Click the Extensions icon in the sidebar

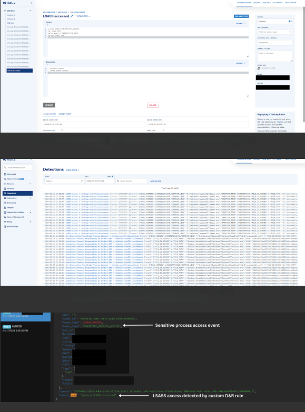5,203
